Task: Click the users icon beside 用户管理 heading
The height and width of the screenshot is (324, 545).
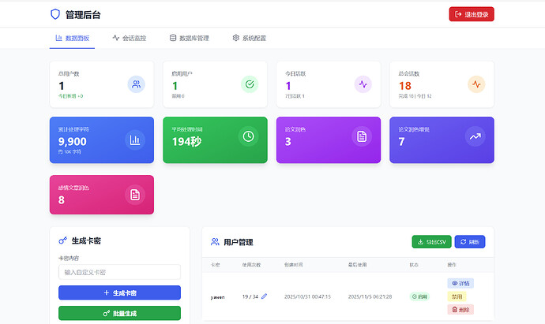Action: click(x=215, y=242)
